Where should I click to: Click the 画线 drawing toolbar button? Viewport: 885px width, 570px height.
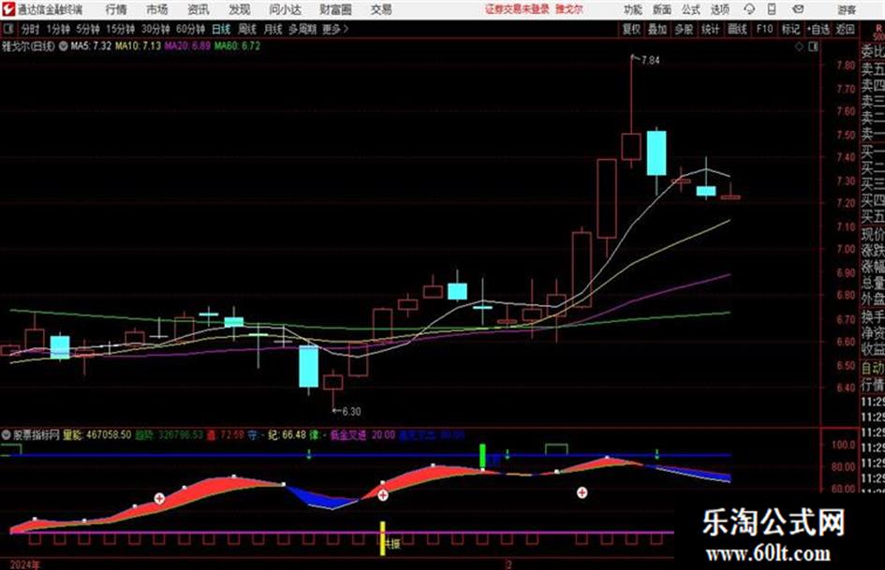(x=737, y=29)
